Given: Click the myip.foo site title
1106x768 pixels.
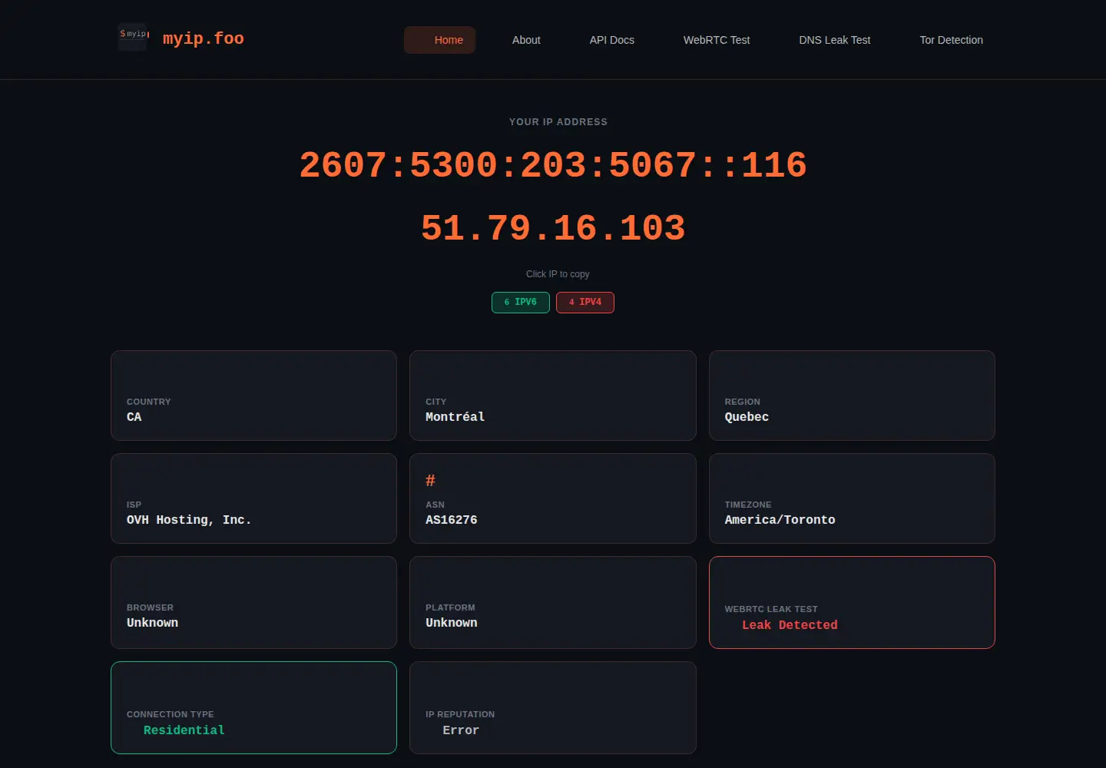Looking at the screenshot, I should [204, 38].
